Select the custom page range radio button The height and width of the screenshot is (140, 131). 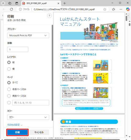pos(9,103)
